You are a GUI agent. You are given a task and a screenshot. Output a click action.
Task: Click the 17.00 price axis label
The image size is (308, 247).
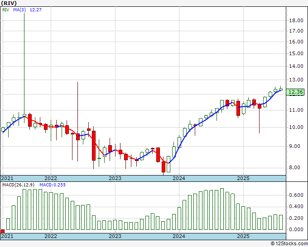click(296, 31)
